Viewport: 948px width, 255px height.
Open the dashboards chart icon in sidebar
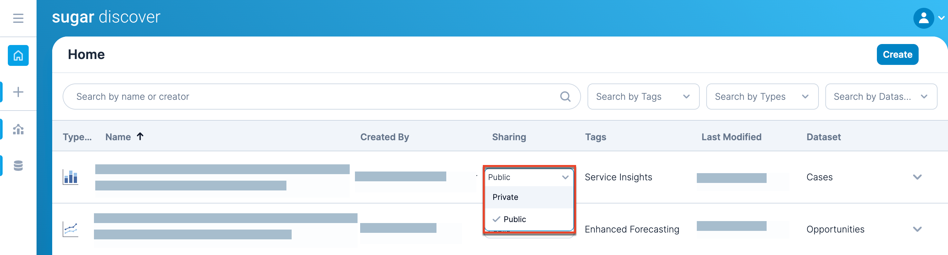click(18, 129)
